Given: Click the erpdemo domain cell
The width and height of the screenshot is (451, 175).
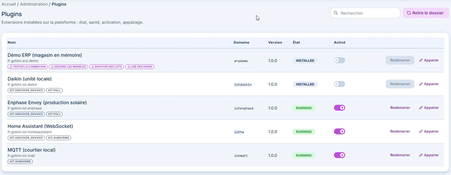Looking at the screenshot, I should coord(241,61).
